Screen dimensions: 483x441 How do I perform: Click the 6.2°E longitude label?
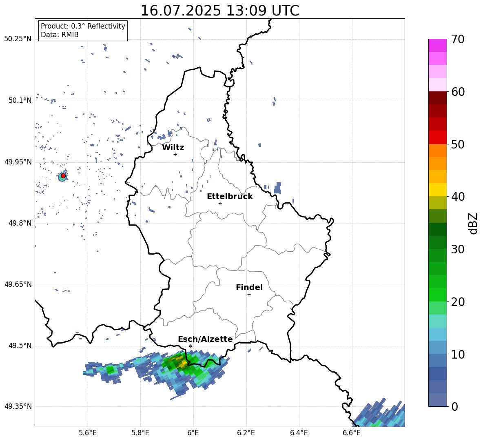click(x=246, y=433)
